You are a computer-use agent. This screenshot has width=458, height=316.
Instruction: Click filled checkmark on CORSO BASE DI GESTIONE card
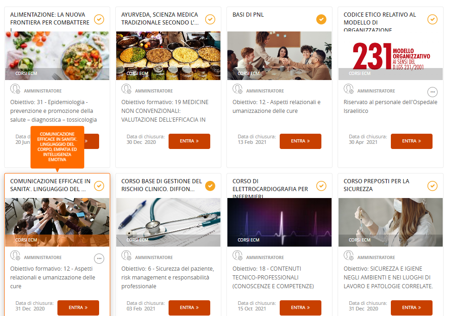(210, 186)
